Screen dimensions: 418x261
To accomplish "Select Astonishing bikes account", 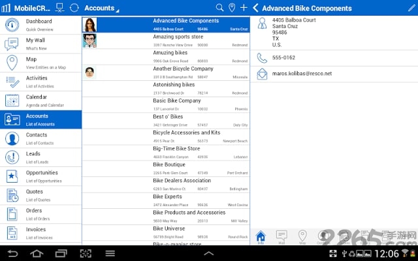I will (x=166, y=89).
